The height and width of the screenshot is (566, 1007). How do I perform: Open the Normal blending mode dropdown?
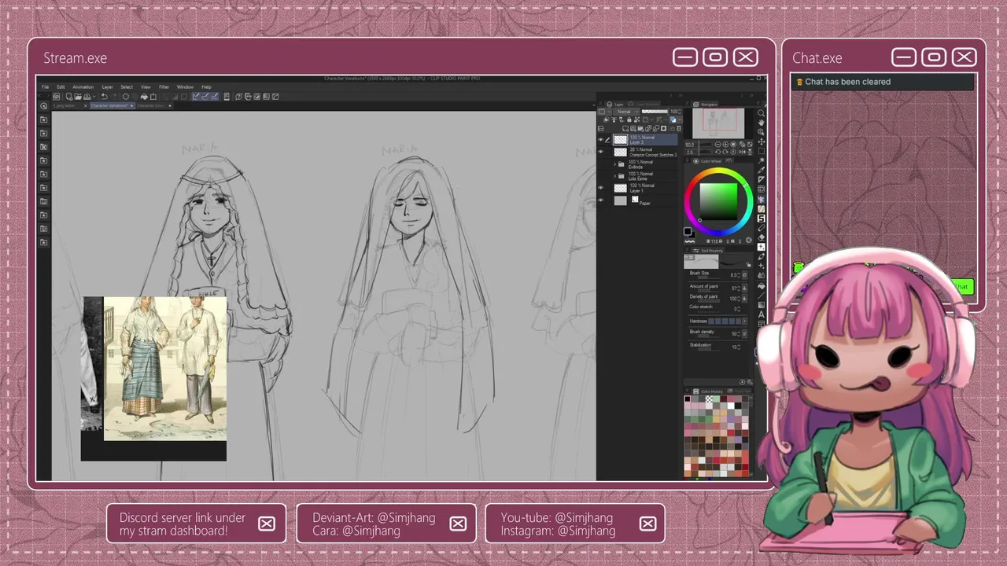click(x=626, y=112)
